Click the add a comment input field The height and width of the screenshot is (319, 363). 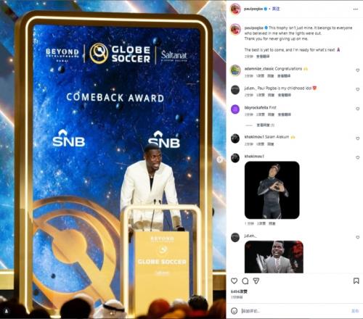point(294,311)
